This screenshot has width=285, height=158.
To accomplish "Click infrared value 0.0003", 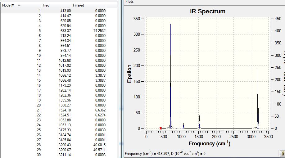I will tap(100, 155).
